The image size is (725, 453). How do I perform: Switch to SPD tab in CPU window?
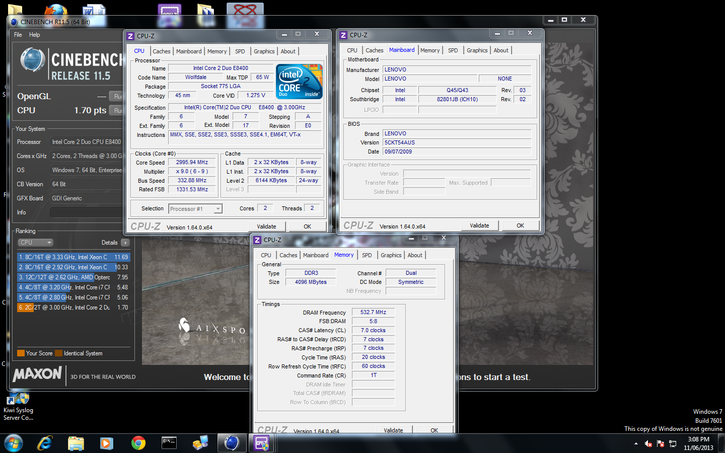pyautogui.click(x=240, y=51)
